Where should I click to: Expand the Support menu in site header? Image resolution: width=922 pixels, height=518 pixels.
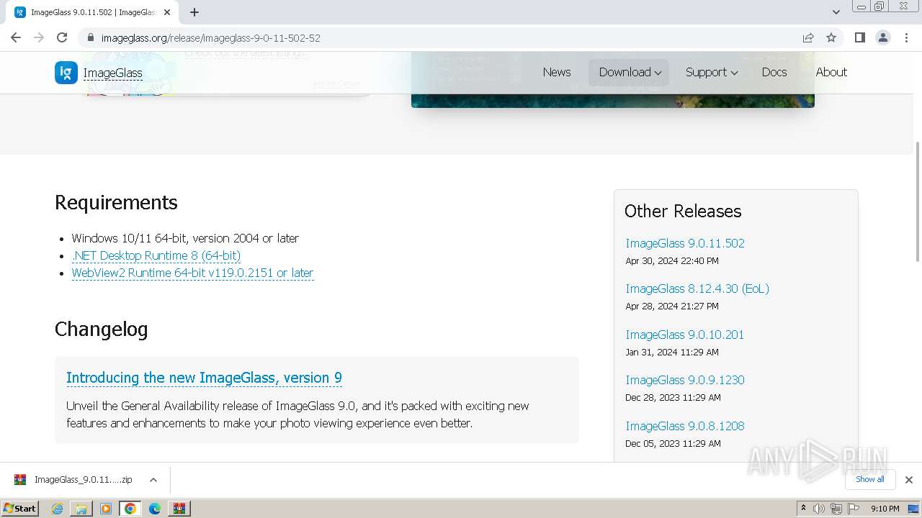pyautogui.click(x=712, y=72)
